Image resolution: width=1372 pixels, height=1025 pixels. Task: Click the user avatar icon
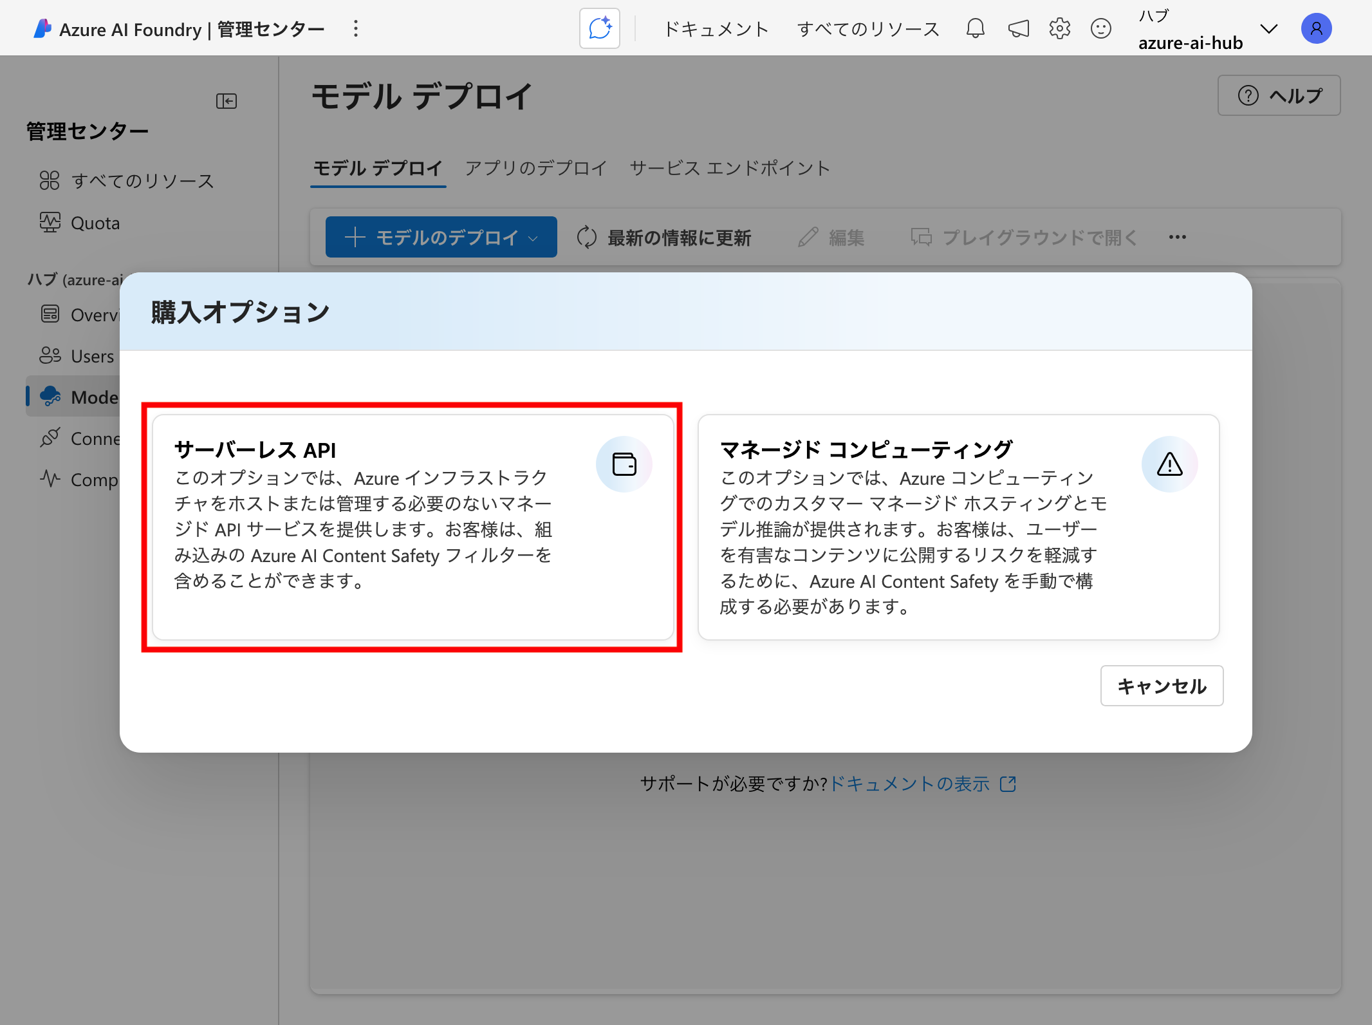point(1316,28)
